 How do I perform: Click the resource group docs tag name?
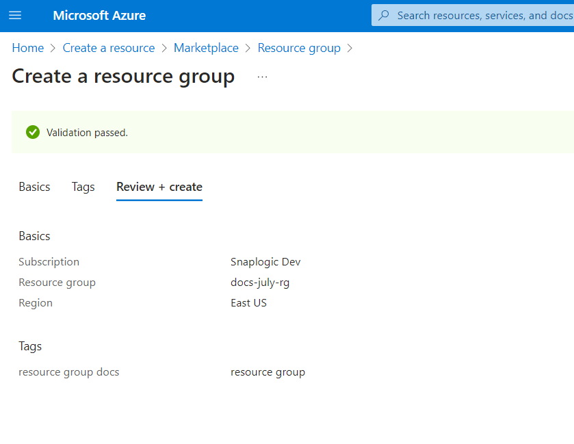tap(69, 372)
